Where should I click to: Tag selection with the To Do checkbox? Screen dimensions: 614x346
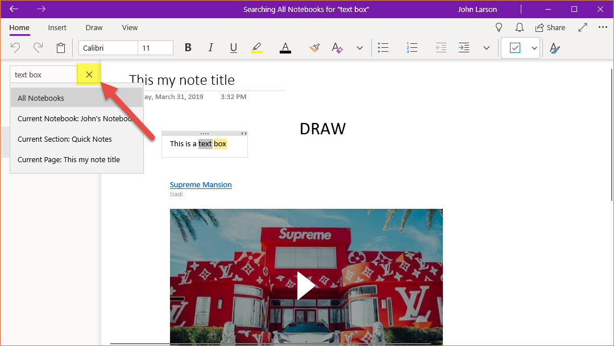[x=515, y=48]
